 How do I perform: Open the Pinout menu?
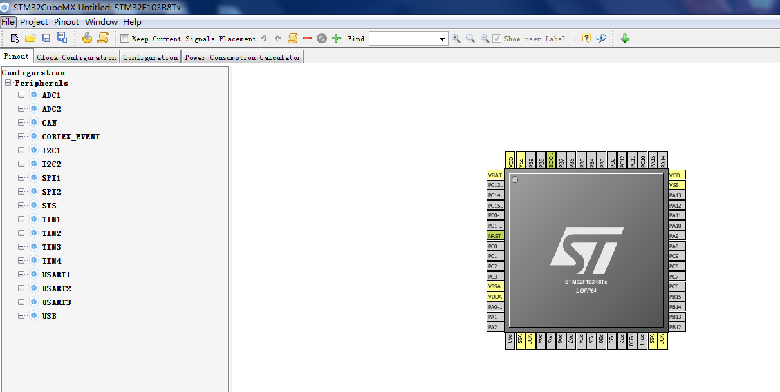[x=66, y=22]
